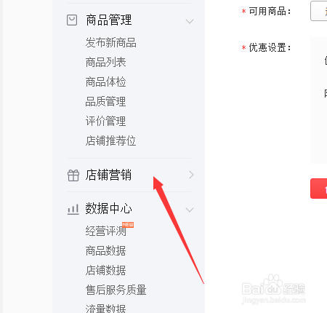This screenshot has width=327, height=313.
Task: Open 发布新商品 menu item
Action: 110,42
